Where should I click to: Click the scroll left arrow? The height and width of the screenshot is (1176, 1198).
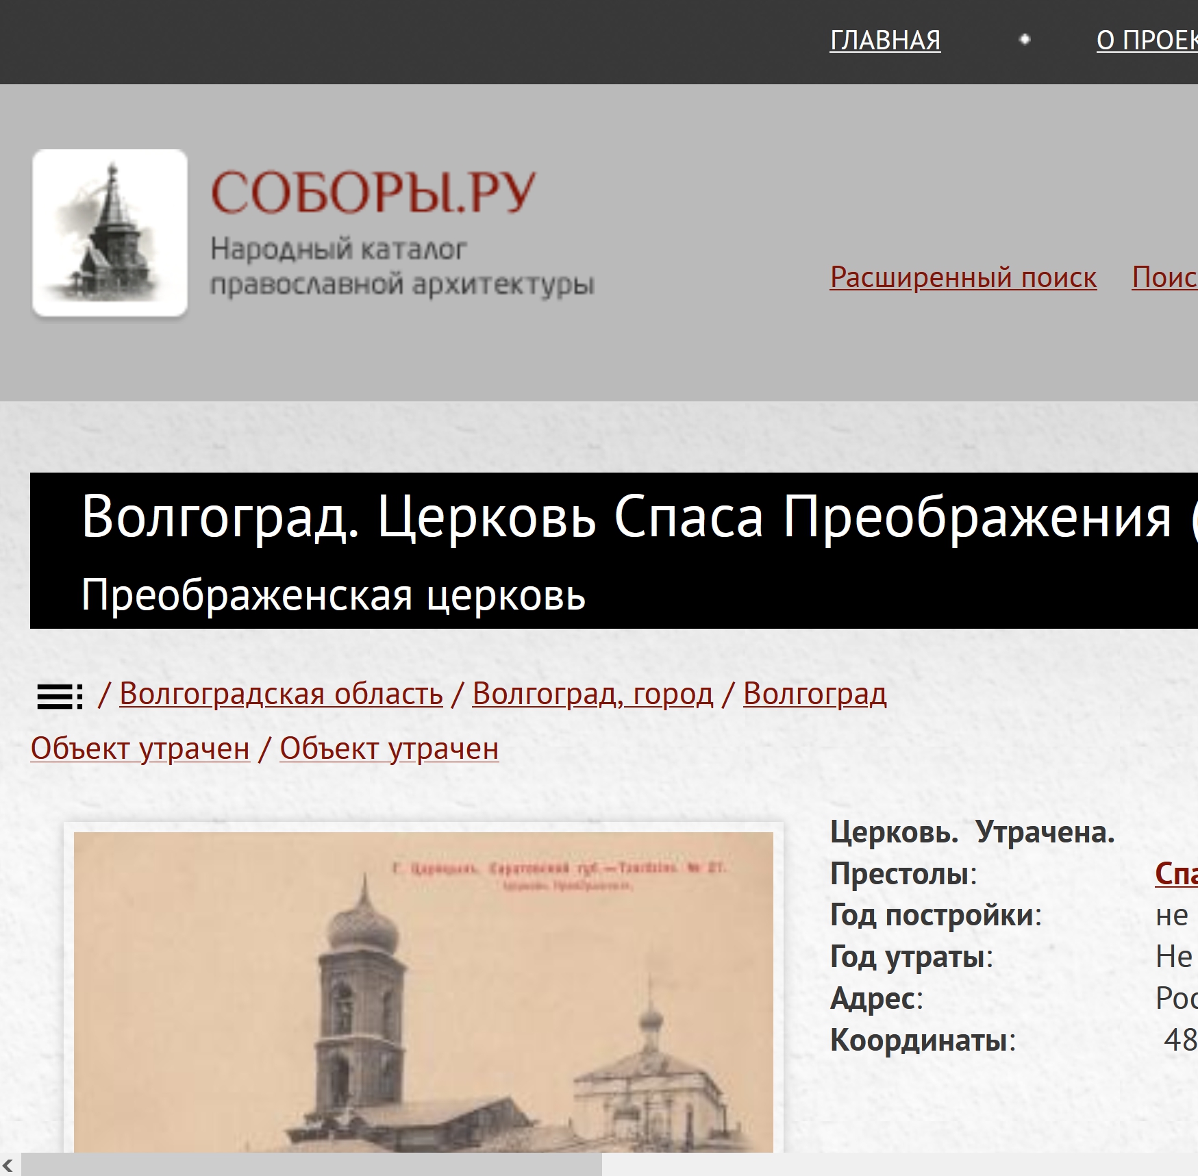pyautogui.click(x=8, y=1164)
